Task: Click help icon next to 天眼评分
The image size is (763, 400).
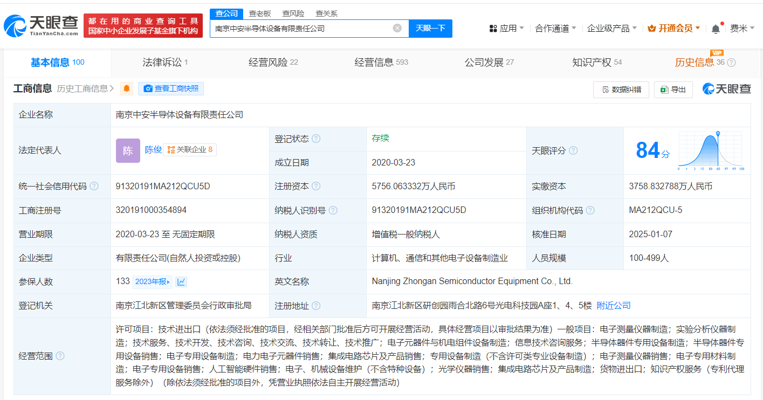Action: pyautogui.click(x=573, y=151)
